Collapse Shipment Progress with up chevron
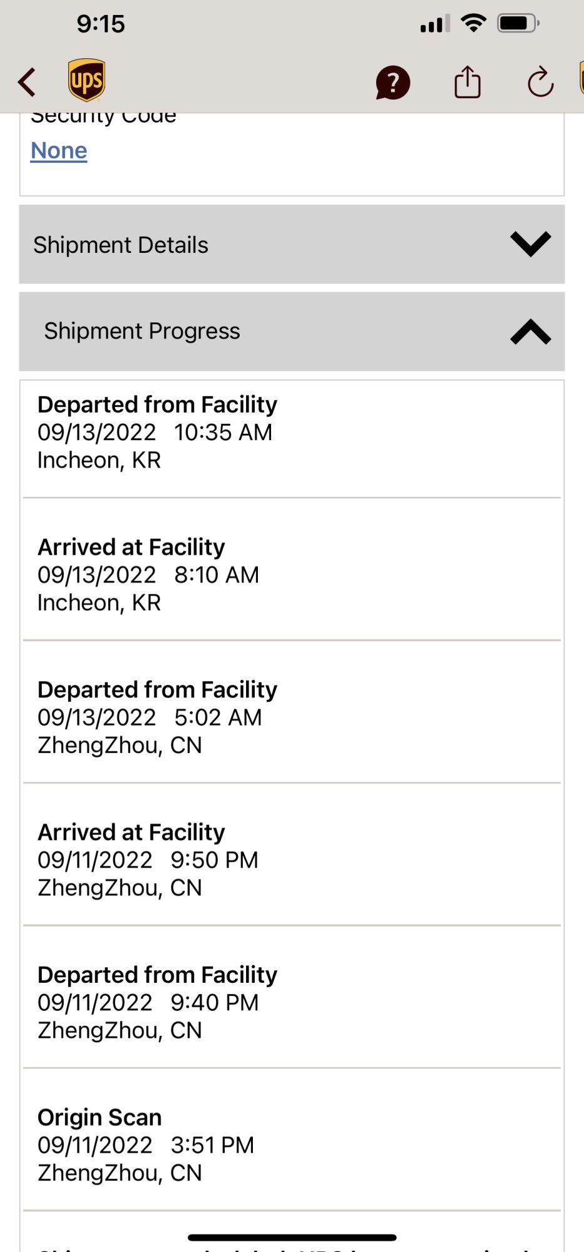This screenshot has height=1252, width=584. (x=530, y=332)
